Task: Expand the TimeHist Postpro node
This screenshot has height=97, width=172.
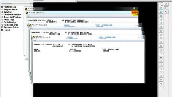Action: (x=2, y=17)
